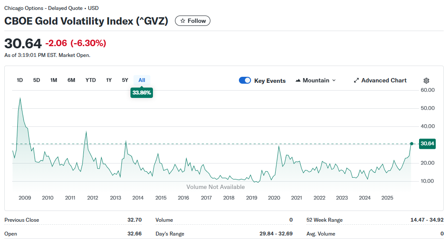Click the 2009 peak on the chart

pos(20,98)
